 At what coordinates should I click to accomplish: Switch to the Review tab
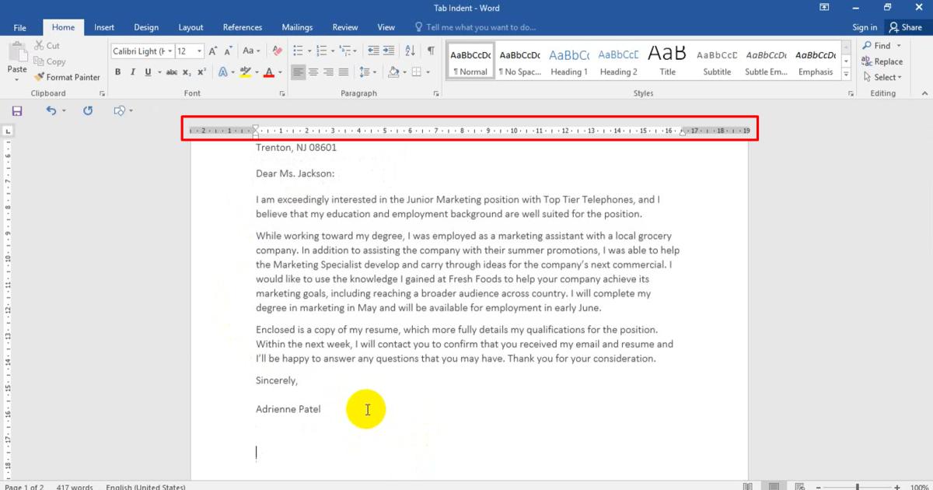345,27
